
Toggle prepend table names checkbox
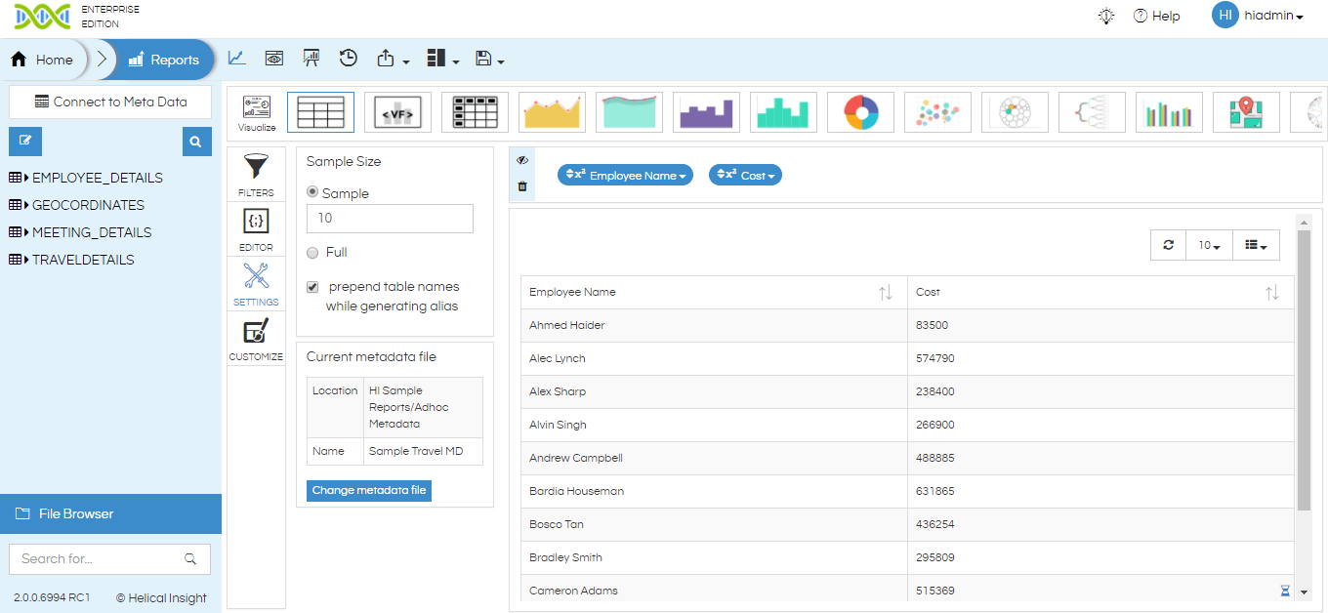click(312, 287)
